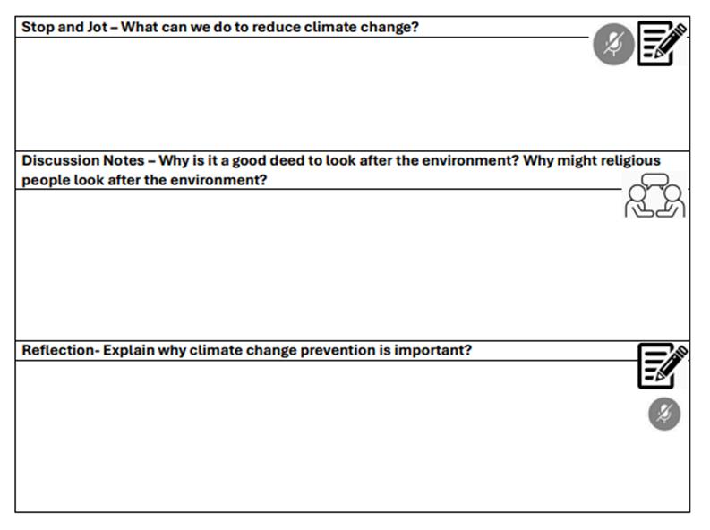Click the muted microphone icon in Reflection section
The height and width of the screenshot is (530, 710).
[x=664, y=415]
